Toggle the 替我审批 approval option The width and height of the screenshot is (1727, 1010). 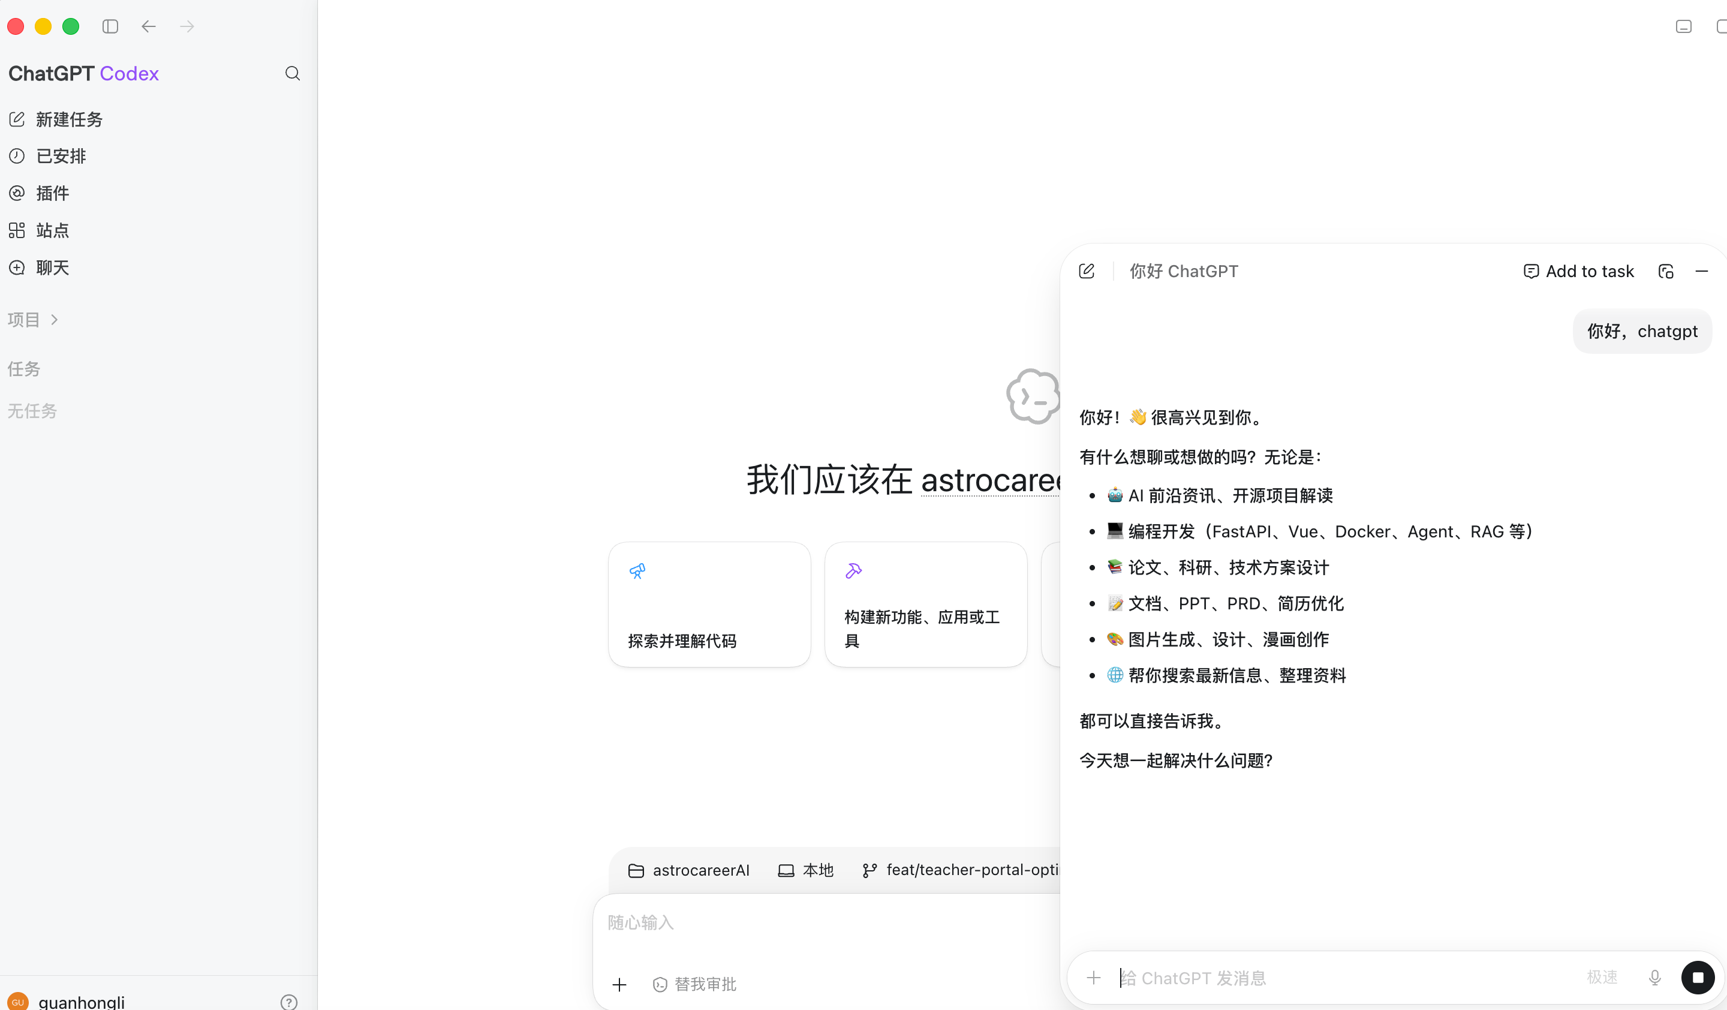coord(695,985)
